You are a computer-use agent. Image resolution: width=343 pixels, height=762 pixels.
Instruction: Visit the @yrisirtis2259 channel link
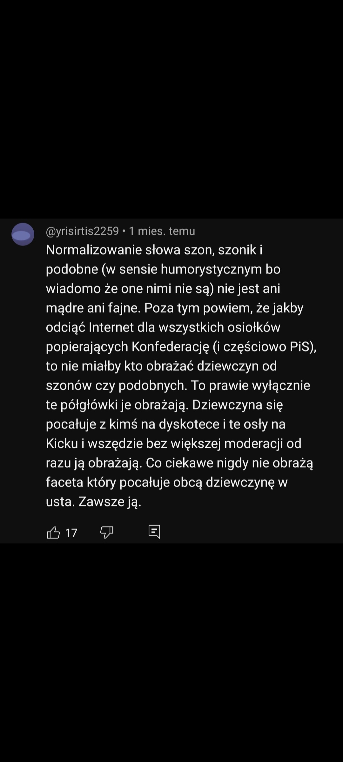pos(82,231)
